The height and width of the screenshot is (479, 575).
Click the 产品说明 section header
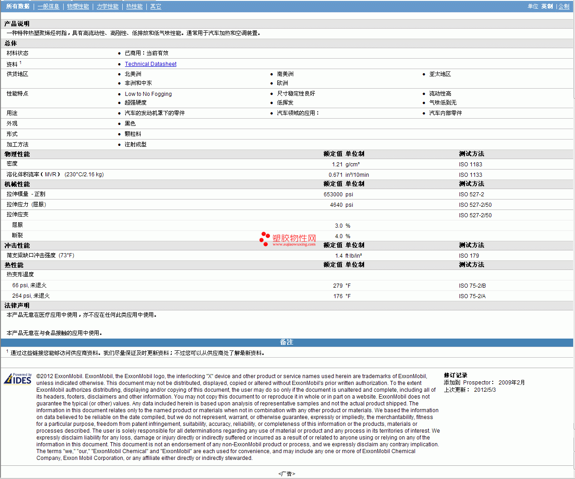pos(17,24)
